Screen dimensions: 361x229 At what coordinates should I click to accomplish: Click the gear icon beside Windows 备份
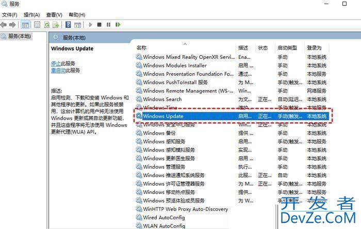(139, 133)
